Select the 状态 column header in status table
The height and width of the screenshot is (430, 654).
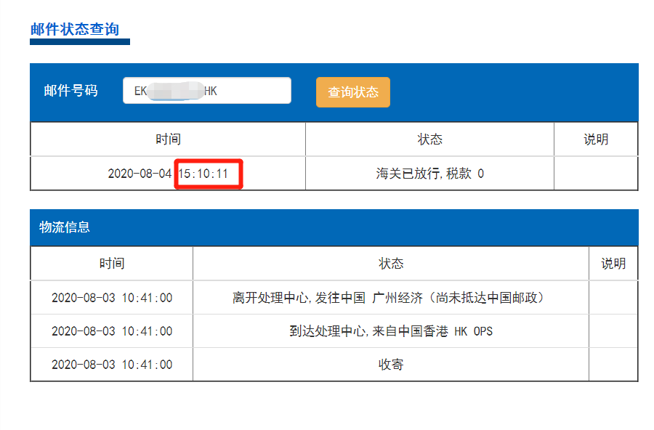pyautogui.click(x=430, y=139)
